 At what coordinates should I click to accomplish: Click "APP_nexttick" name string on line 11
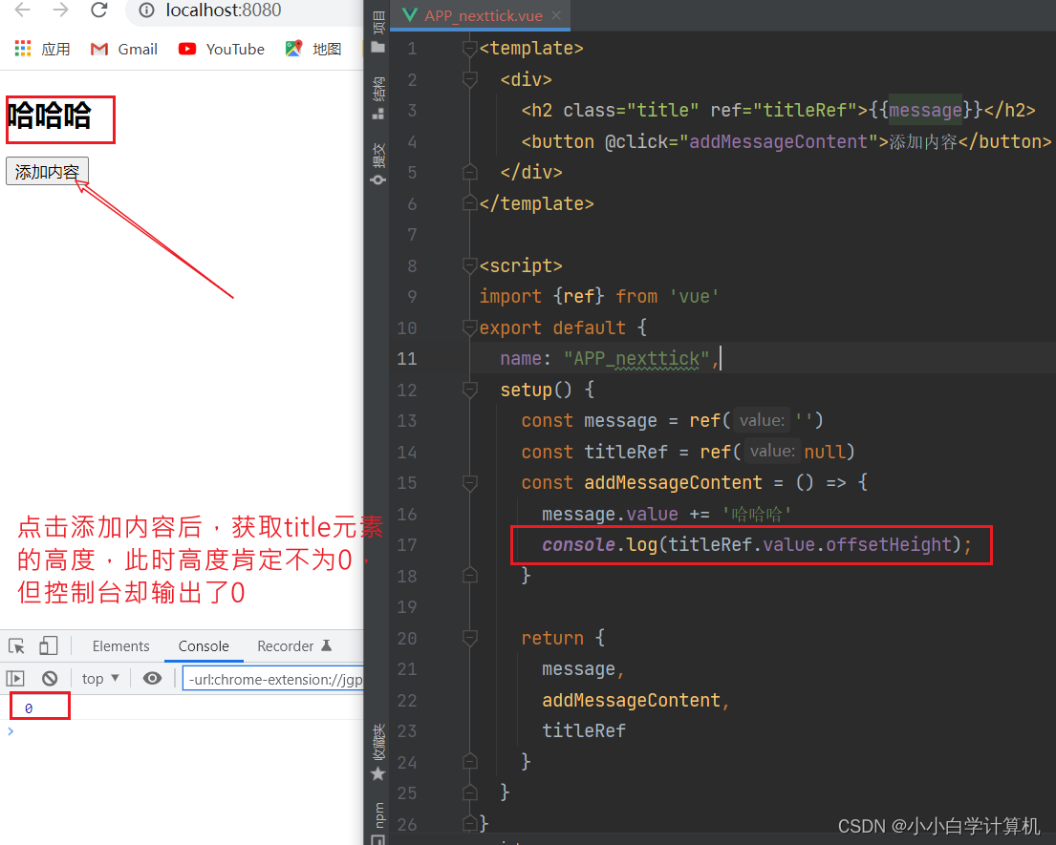tap(636, 359)
